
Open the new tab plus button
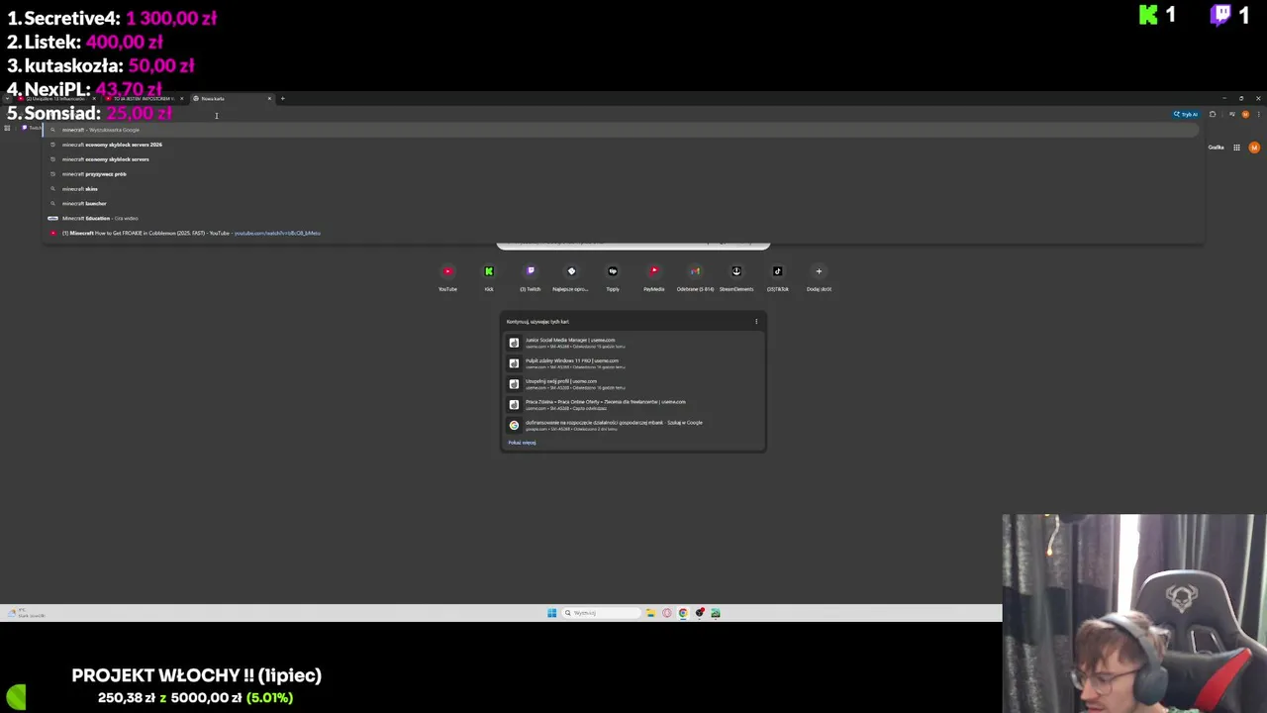282,98
